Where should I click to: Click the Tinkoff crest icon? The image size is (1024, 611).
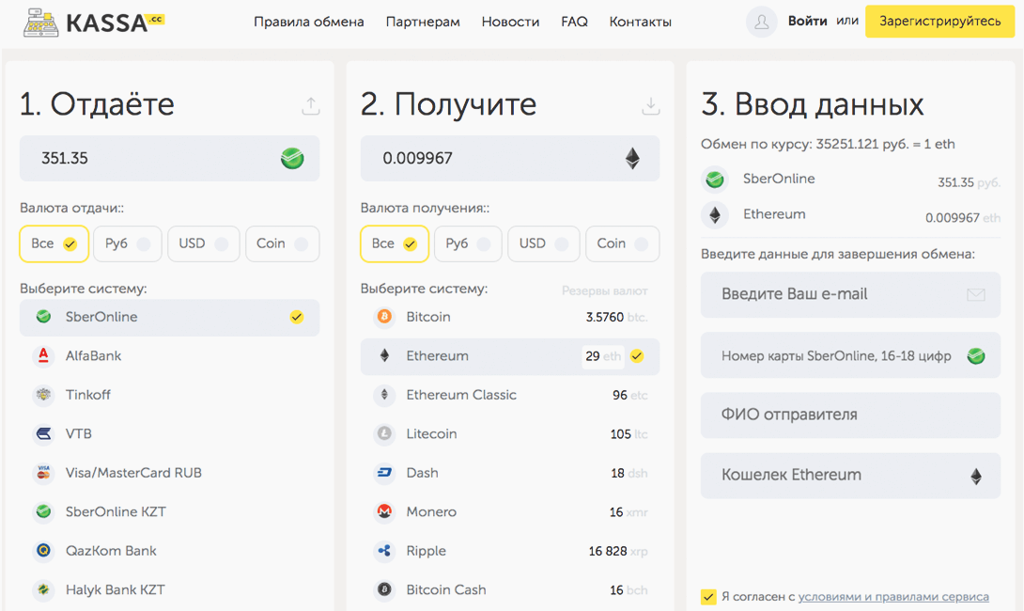pos(43,395)
